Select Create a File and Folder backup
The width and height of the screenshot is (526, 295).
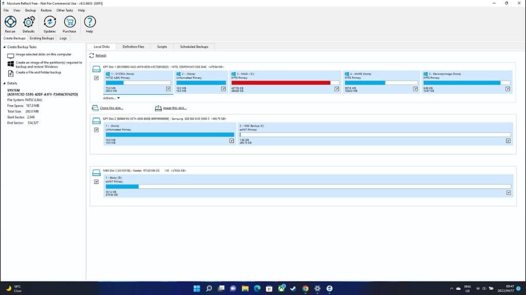[39, 72]
